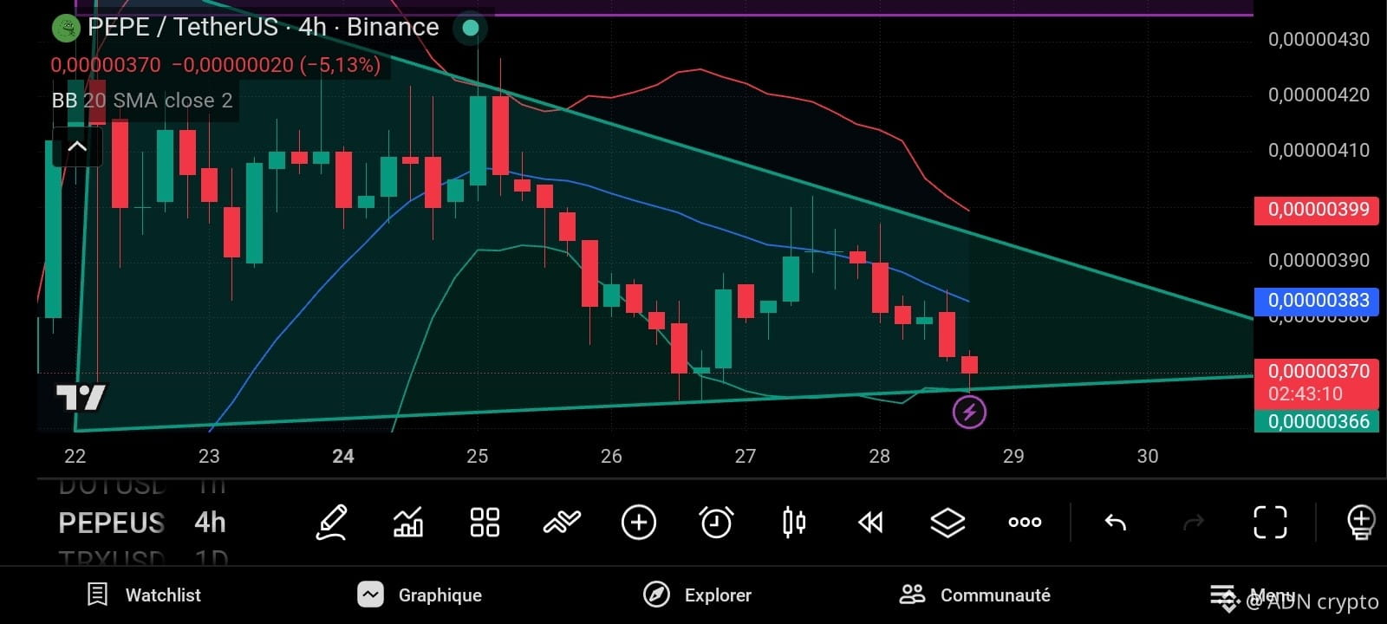The width and height of the screenshot is (1387, 624).
Task: Select date 25 on the time axis
Action: pyautogui.click(x=478, y=456)
